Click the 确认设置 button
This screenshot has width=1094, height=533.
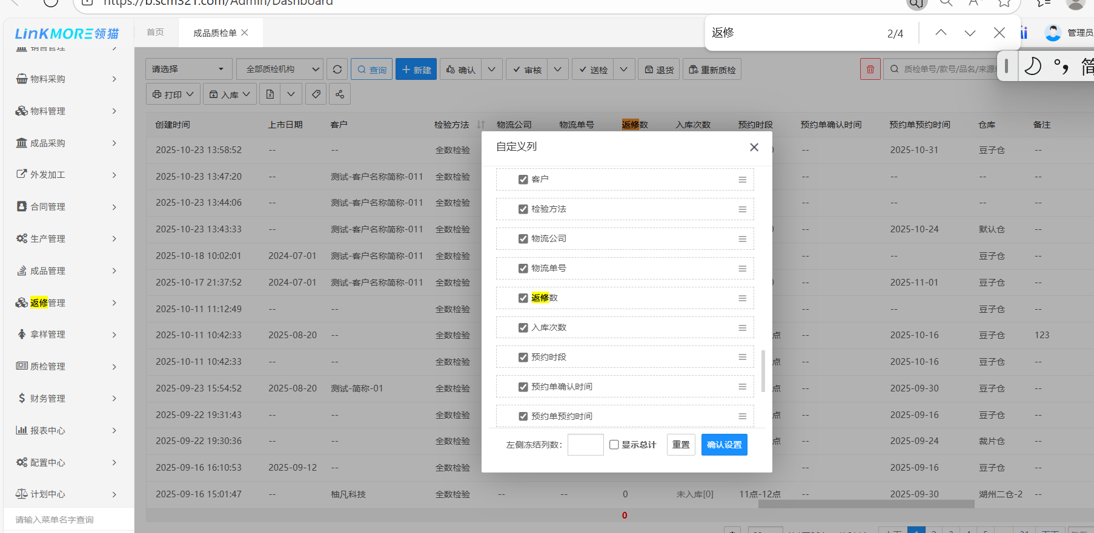tap(724, 445)
